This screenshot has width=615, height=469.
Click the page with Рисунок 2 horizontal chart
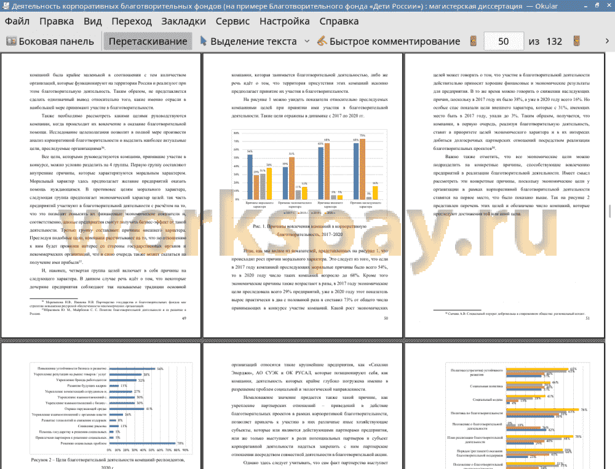tap(101, 406)
